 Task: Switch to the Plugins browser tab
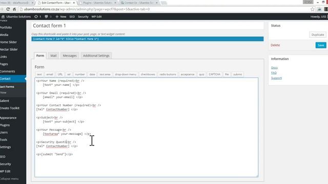(x=98, y=3)
